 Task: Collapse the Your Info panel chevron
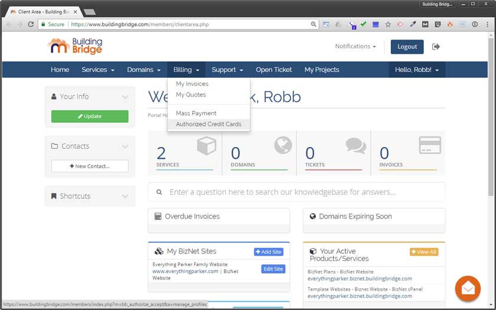(x=125, y=97)
